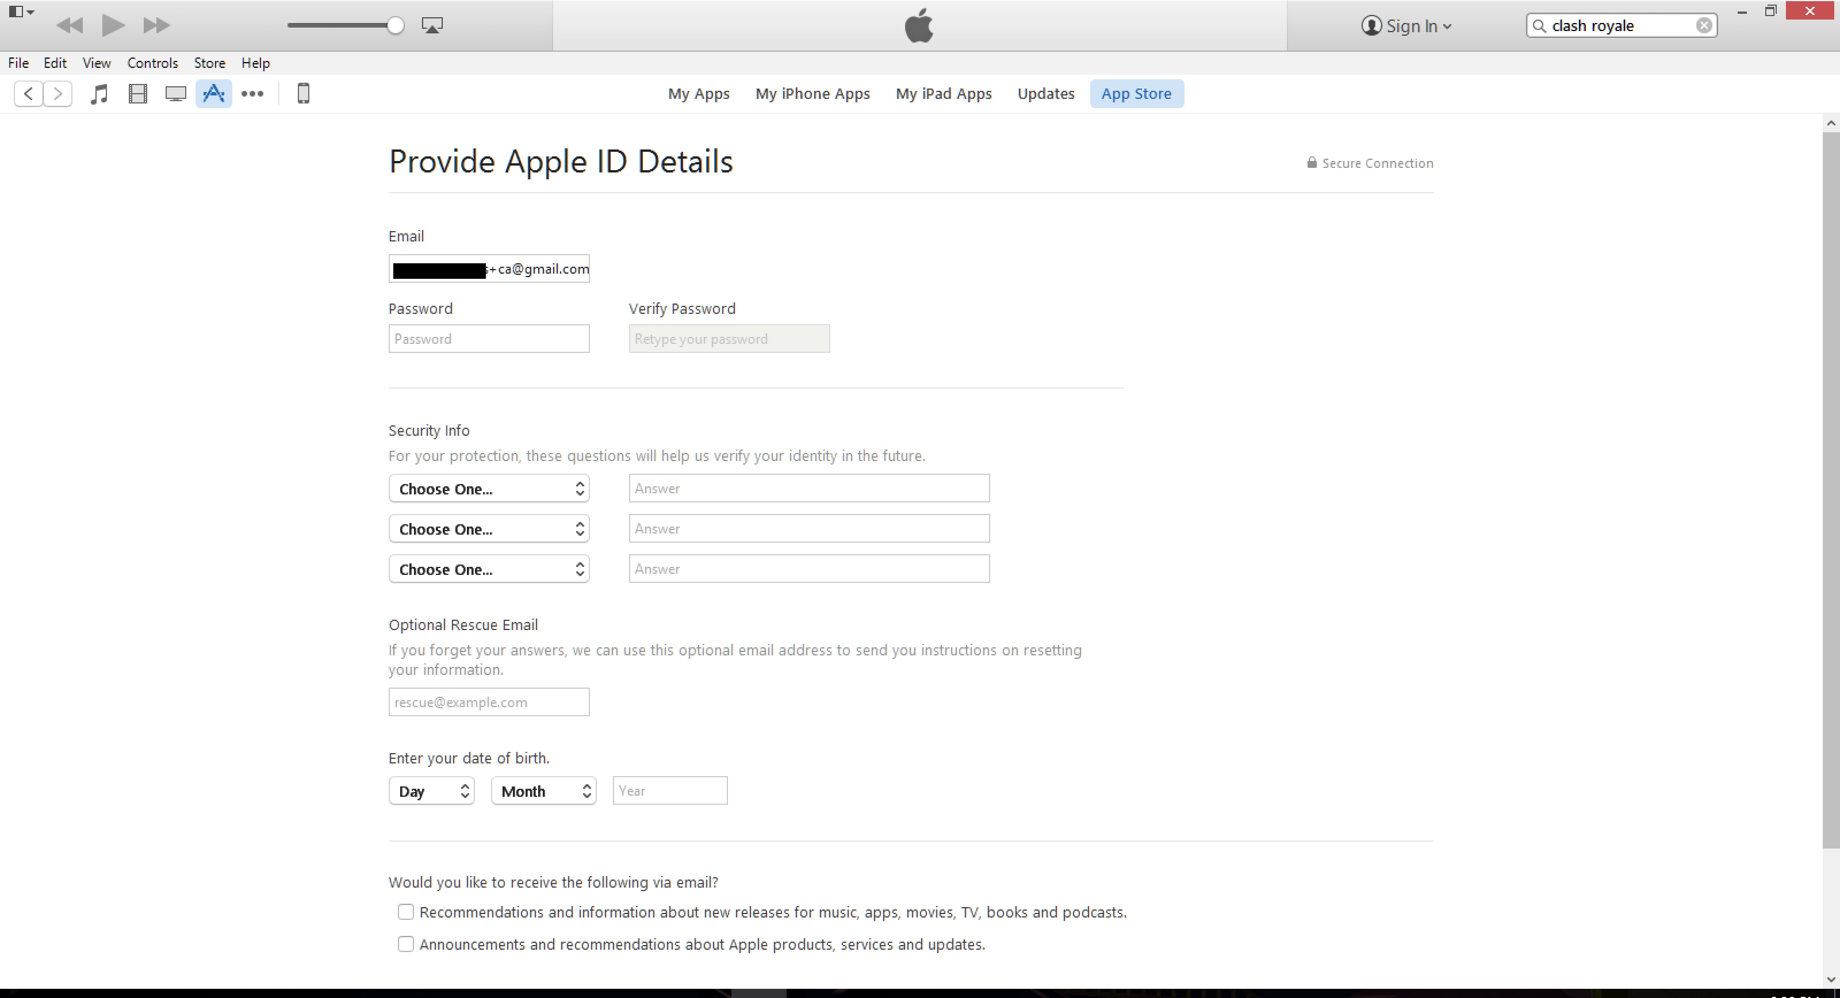Switch to the Updates tab
1840x998 pixels.
[1046, 93]
